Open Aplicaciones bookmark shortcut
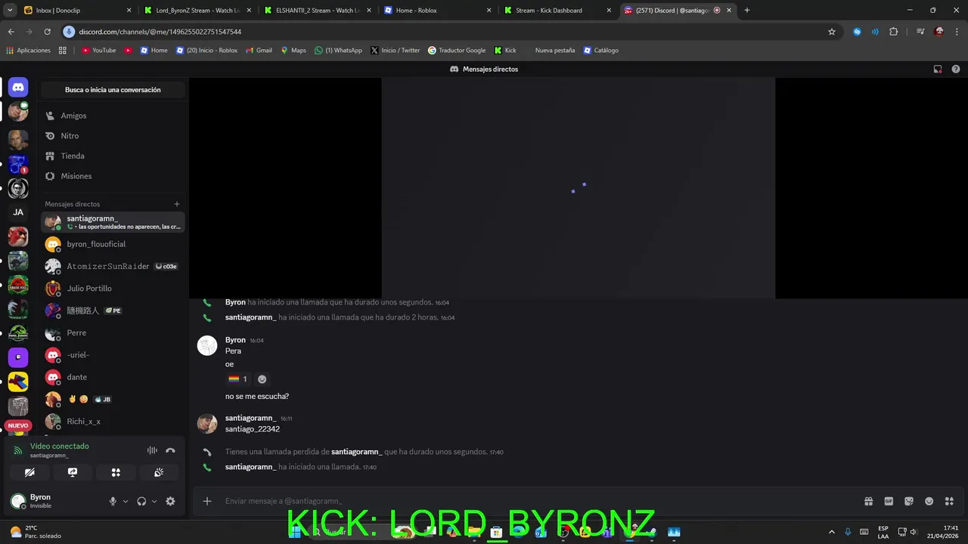 click(x=29, y=51)
